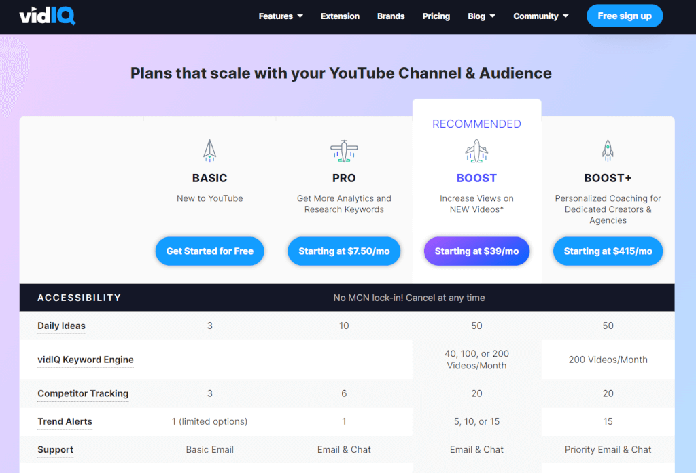Click the PRO plan propeller plane icon
The width and height of the screenshot is (696, 473).
coord(344,151)
